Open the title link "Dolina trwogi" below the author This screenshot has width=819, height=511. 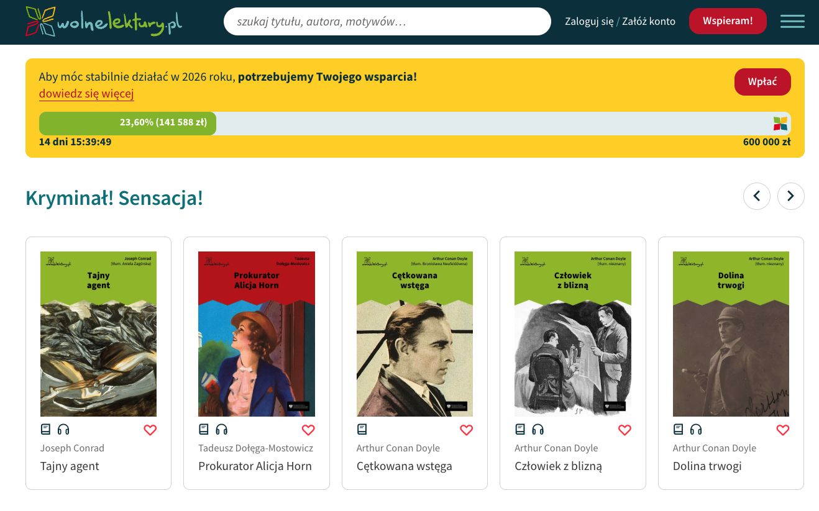tap(707, 466)
